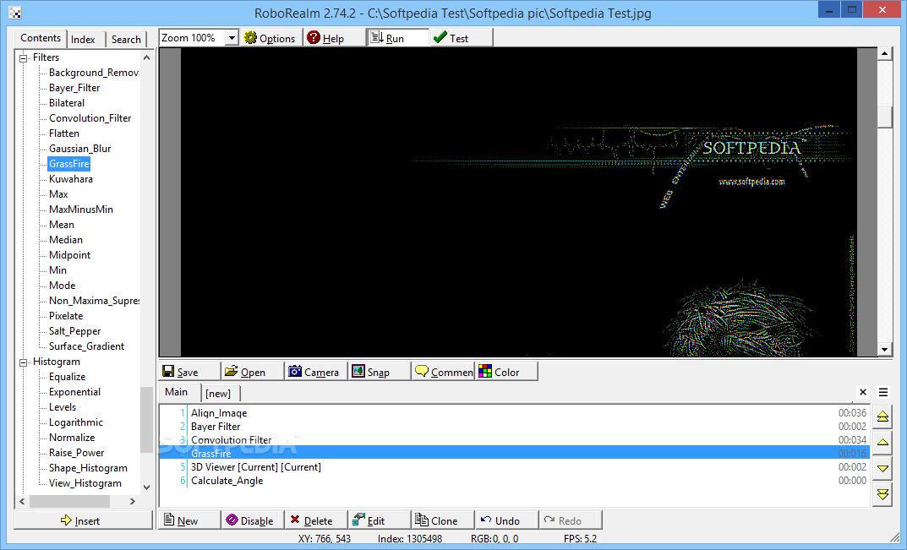Image resolution: width=907 pixels, height=550 pixels.
Task: Click the tree horizontal scroll right arrow
Action: pos(133,501)
